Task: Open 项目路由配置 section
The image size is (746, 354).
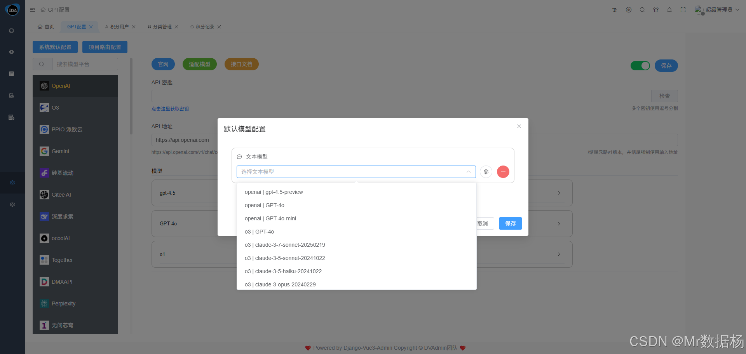Action: [105, 47]
